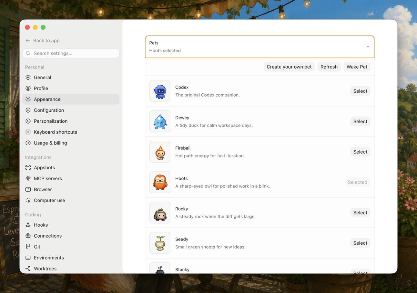
Task: Select the Rocky pet
Action: pos(360,213)
